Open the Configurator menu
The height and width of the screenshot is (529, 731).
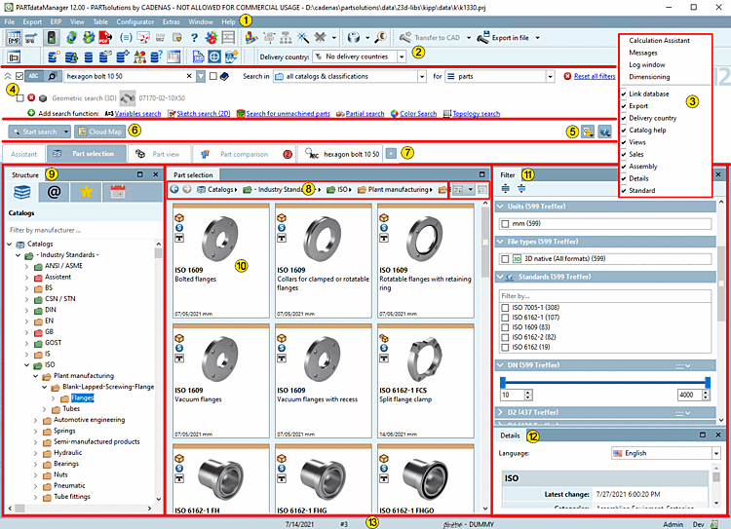[135, 21]
